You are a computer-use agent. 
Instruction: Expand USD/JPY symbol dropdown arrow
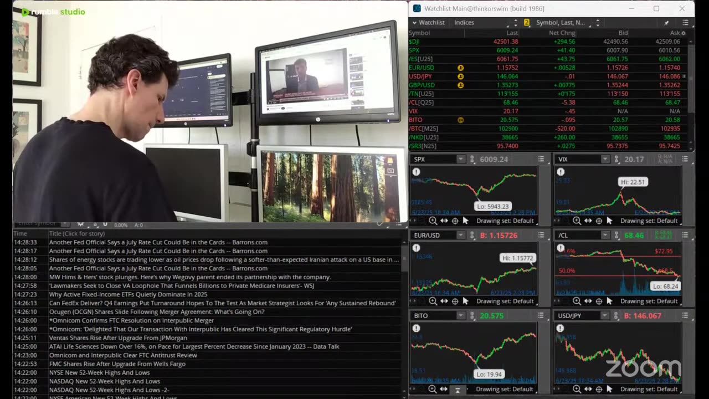coord(604,315)
